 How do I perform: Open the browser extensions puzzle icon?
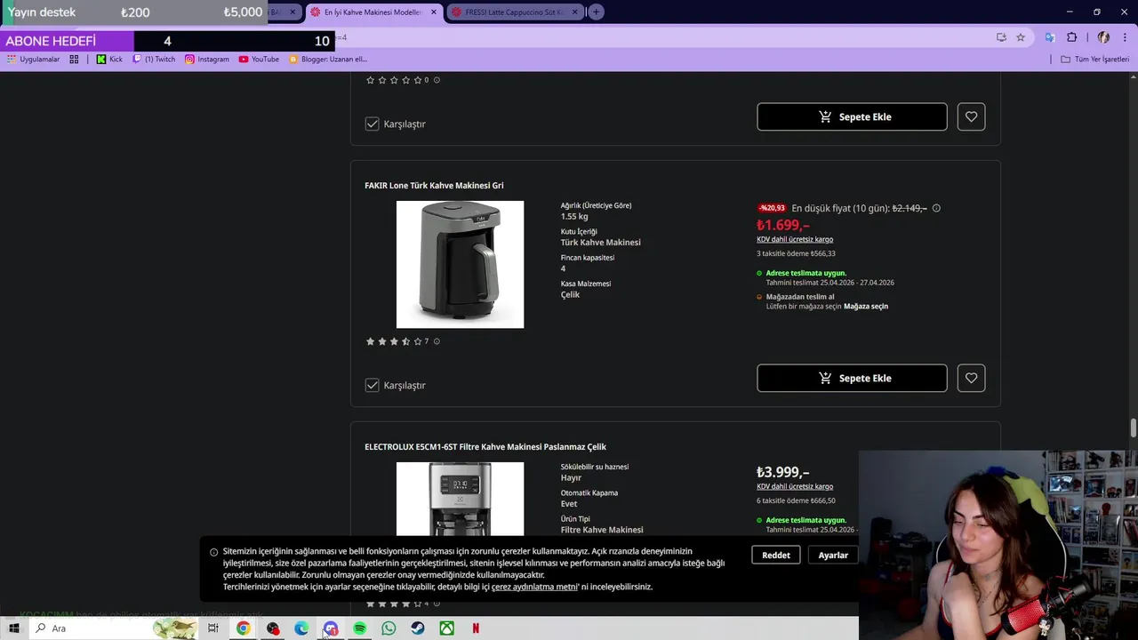(x=1071, y=37)
